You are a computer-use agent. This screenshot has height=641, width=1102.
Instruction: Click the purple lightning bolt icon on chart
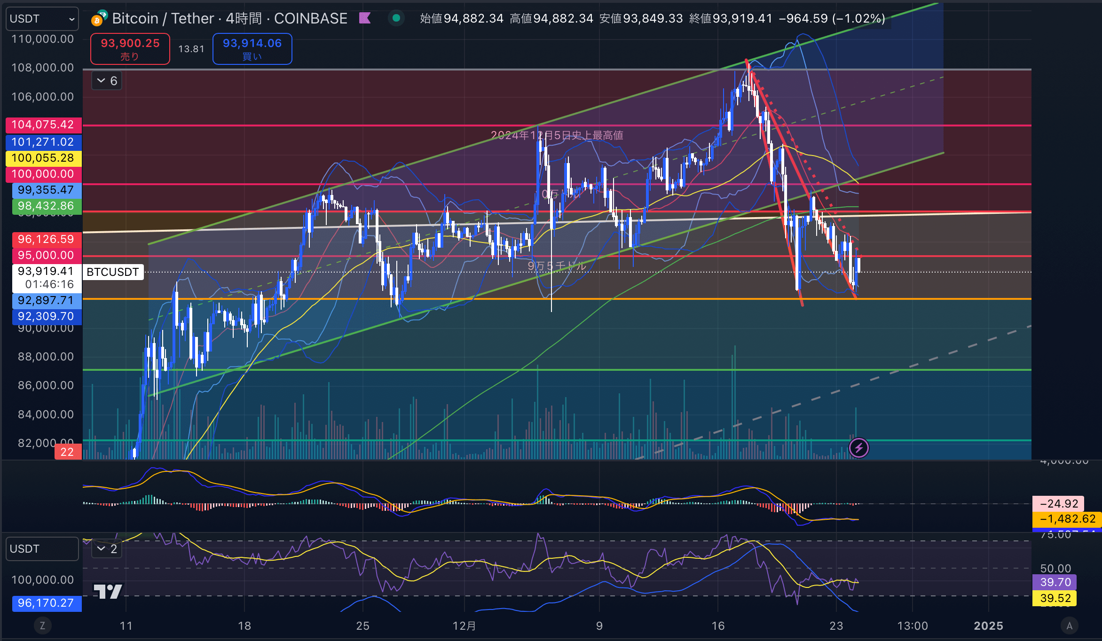click(859, 448)
